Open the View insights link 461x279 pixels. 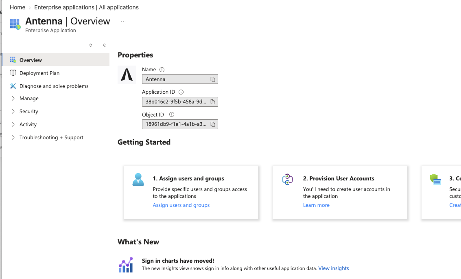click(333, 268)
